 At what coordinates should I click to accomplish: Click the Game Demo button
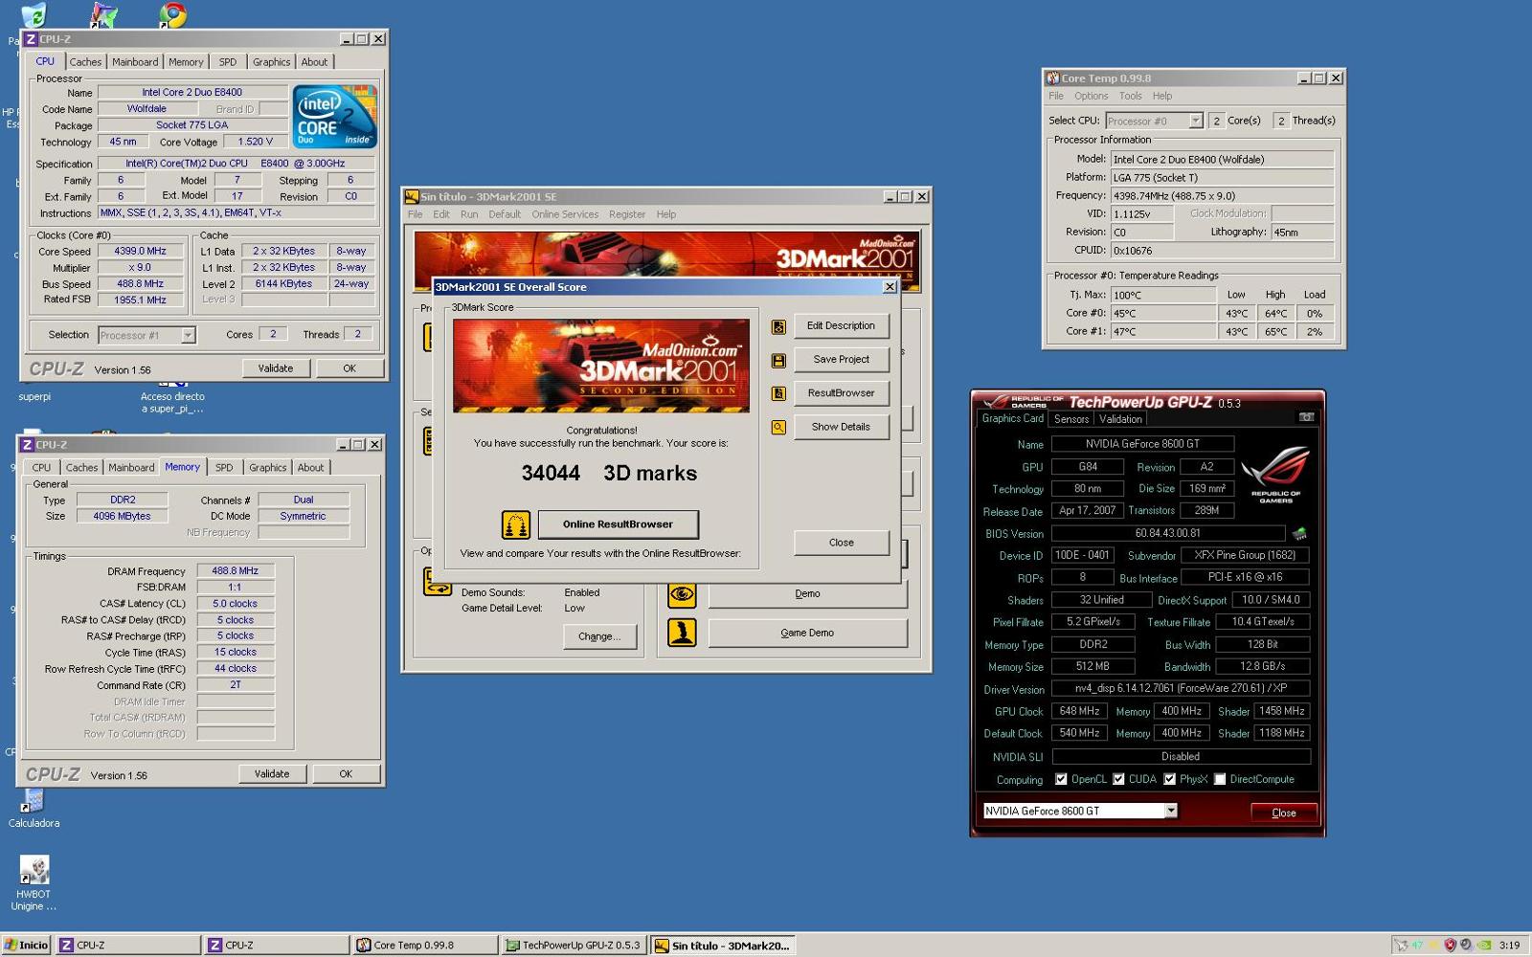pyautogui.click(x=807, y=633)
